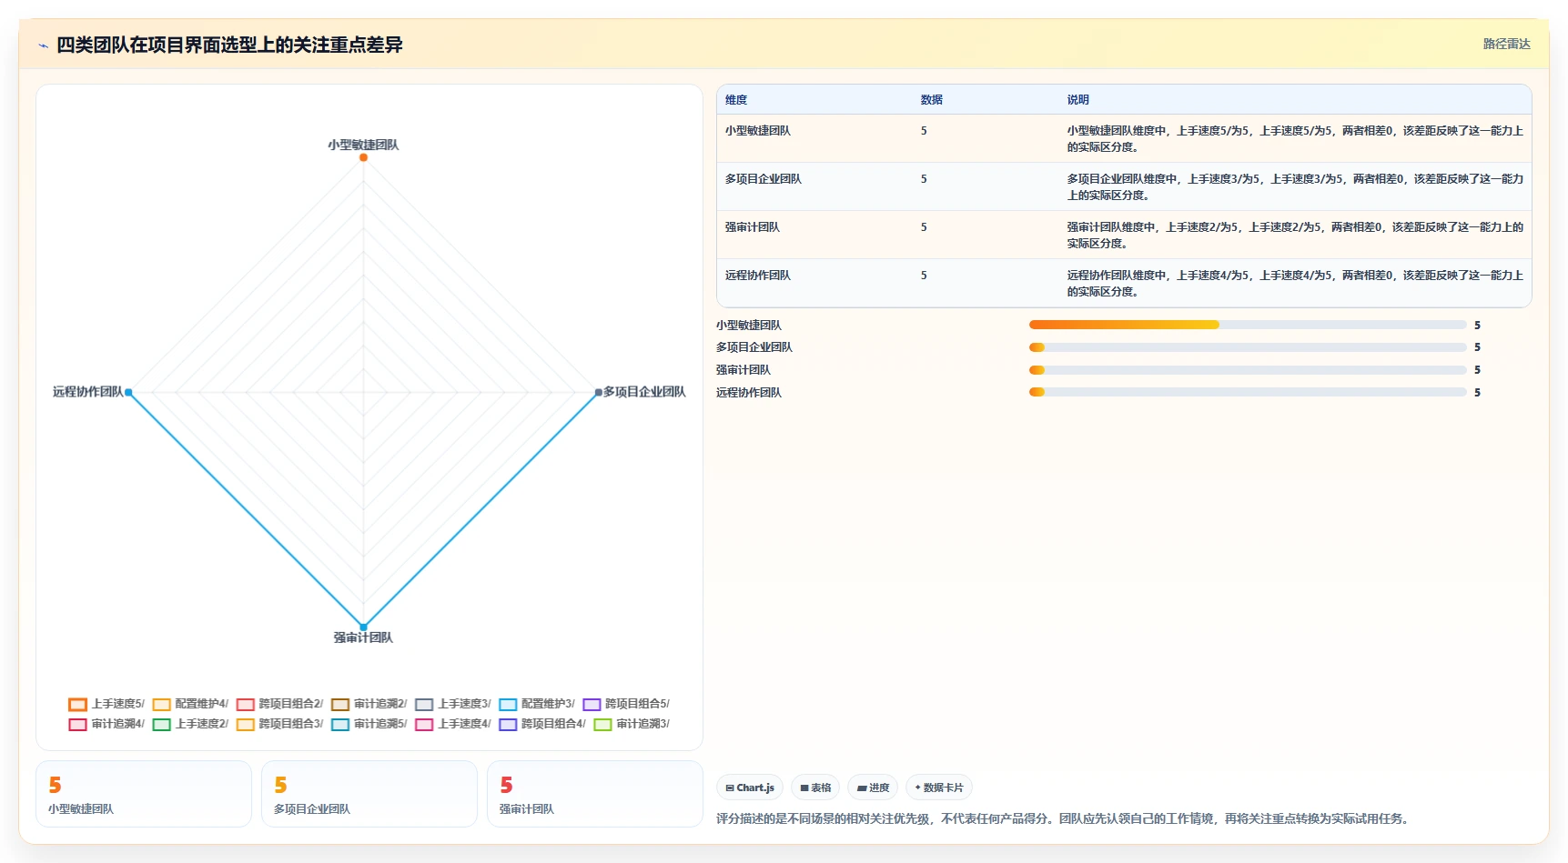Screen dimensions: 1568x863
Task: Toggle the 配置维护4/ legend item
Action: pyautogui.click(x=190, y=704)
